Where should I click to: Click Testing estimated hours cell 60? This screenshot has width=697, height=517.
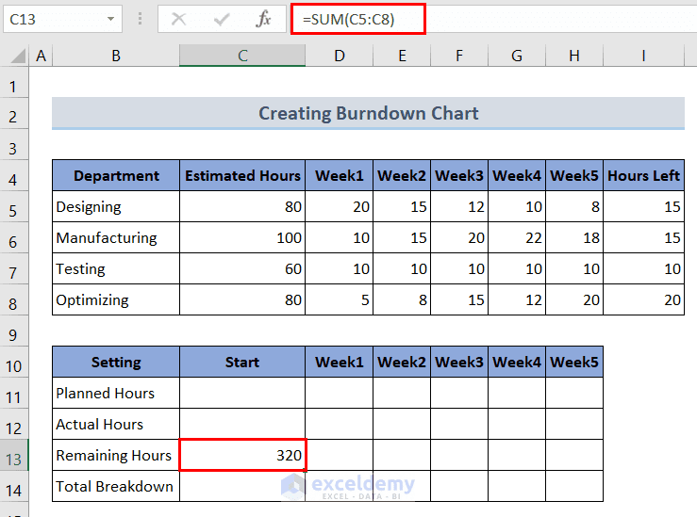(242, 269)
